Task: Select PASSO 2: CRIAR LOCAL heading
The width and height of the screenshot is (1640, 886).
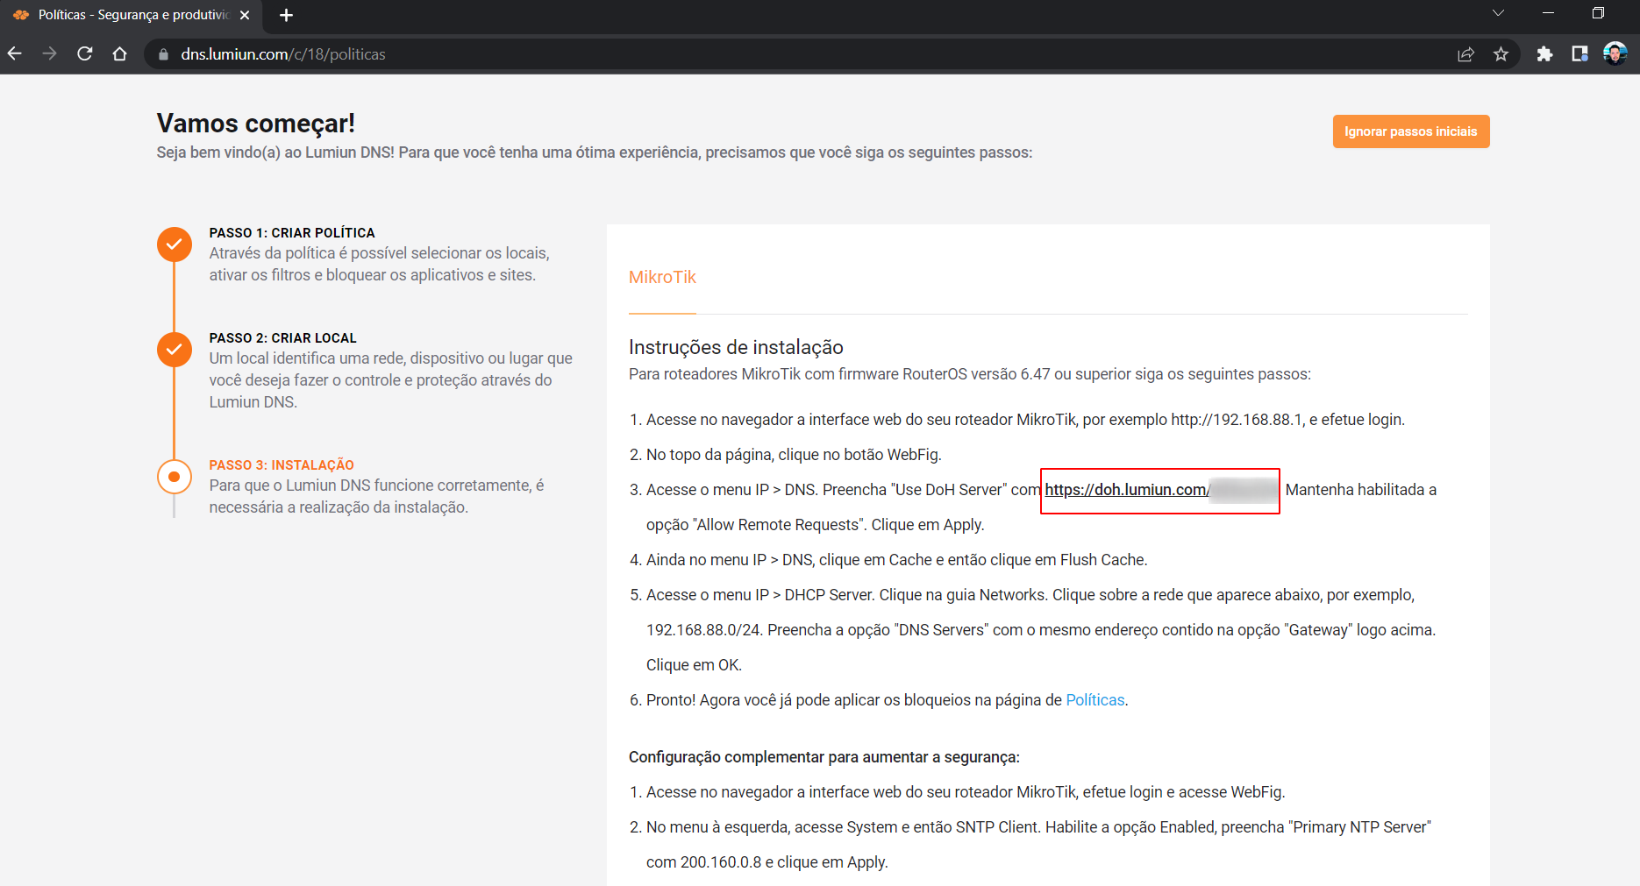Action: coord(282,337)
